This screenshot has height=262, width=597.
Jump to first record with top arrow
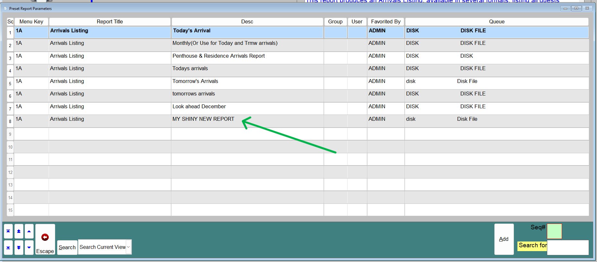[8, 231]
